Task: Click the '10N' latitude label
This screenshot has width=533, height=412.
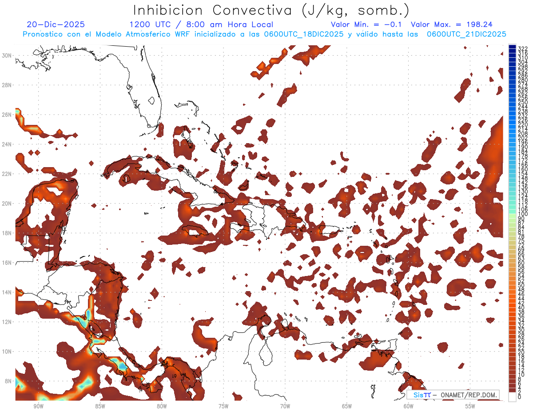Action: click(7, 352)
